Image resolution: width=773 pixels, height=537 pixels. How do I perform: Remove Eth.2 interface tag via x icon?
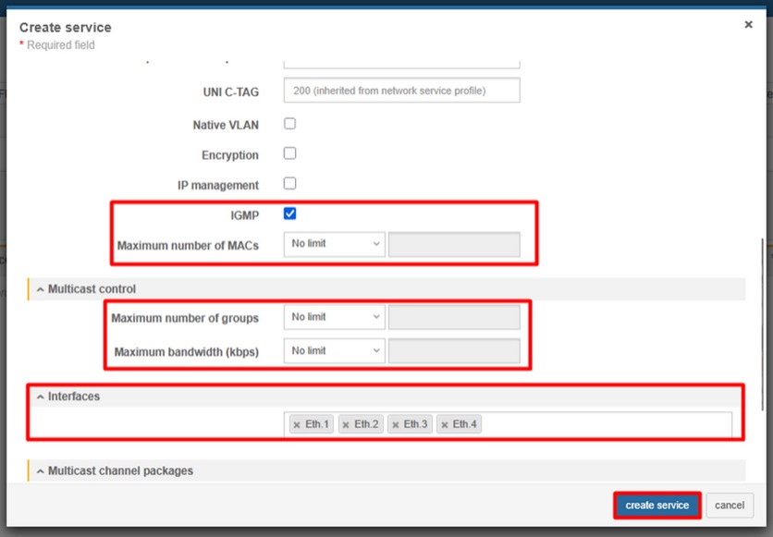click(x=346, y=425)
